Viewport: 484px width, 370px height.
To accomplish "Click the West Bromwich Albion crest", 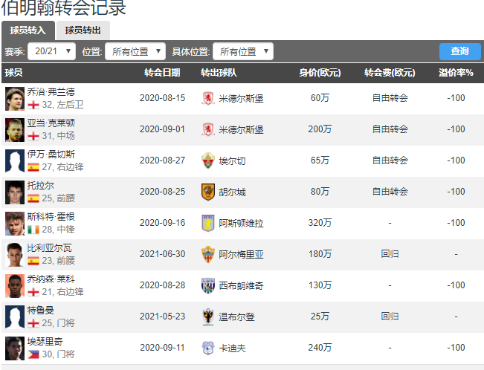I will point(207,285).
